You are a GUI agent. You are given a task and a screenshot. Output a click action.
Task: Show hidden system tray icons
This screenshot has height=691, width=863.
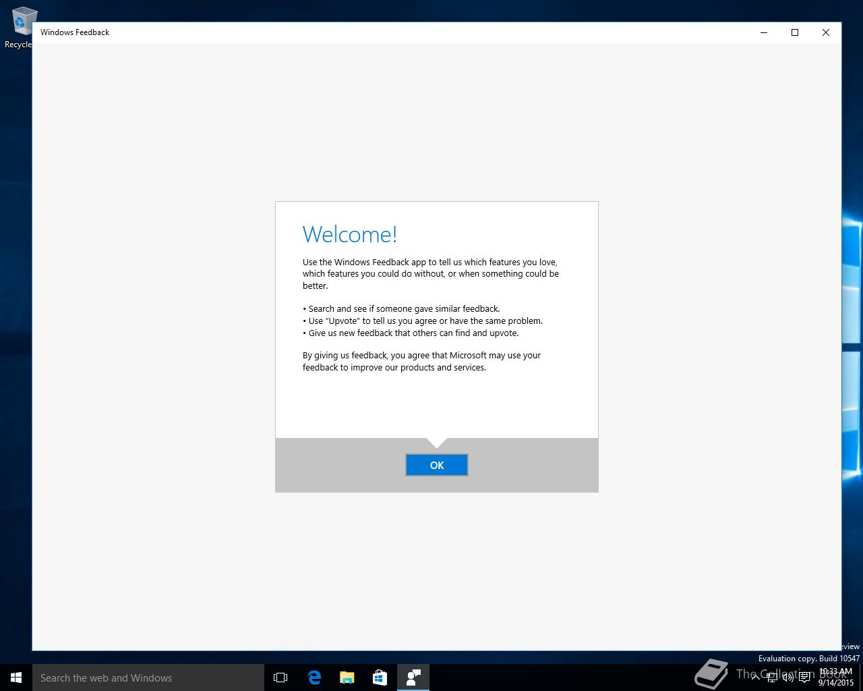pos(755,678)
